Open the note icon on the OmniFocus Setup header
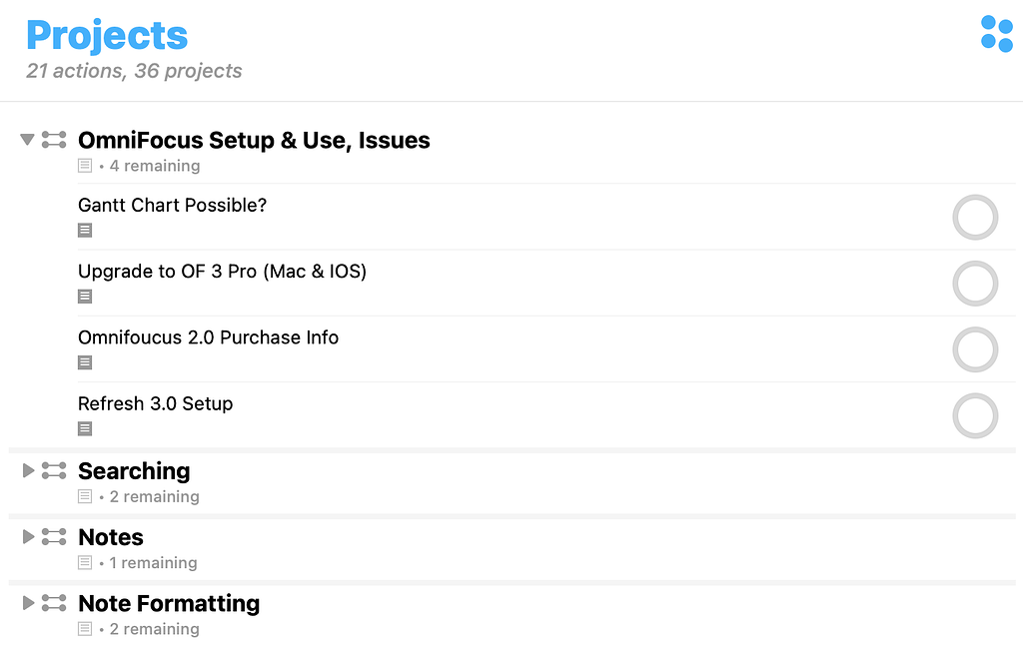Viewport: 1023px width, 645px height. click(85, 165)
